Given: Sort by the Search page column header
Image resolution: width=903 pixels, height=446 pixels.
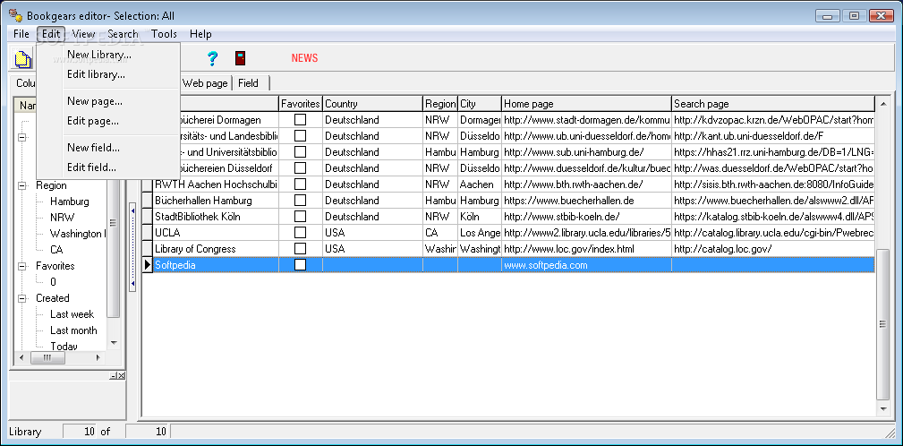Looking at the screenshot, I should 773,104.
